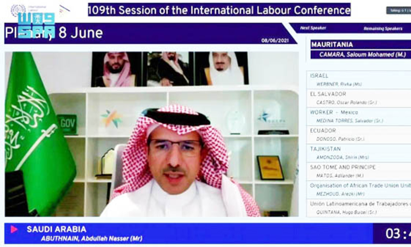Click the SPA logo in top-left corner

pos(36,24)
